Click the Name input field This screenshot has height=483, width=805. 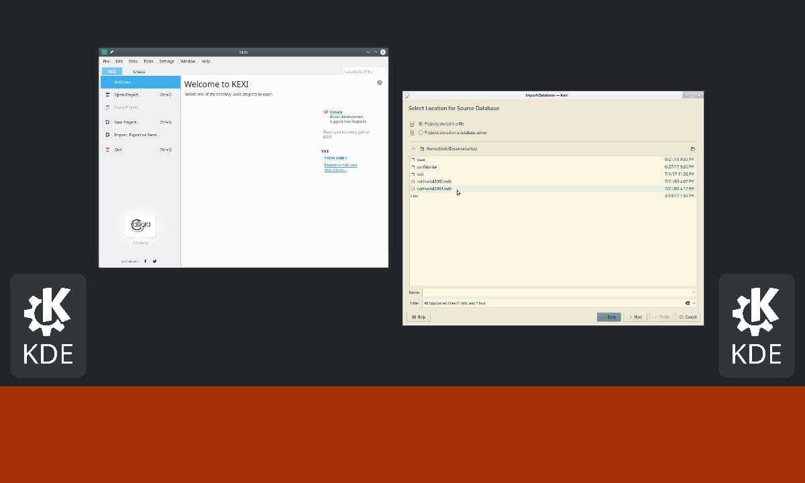557,292
